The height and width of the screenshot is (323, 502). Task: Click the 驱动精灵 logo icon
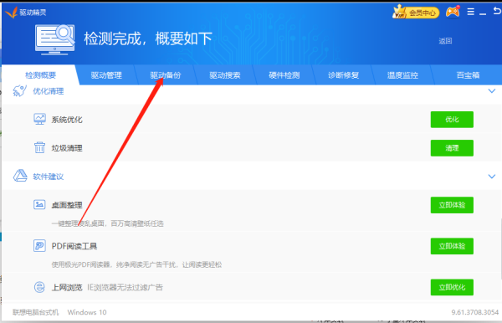coord(12,13)
